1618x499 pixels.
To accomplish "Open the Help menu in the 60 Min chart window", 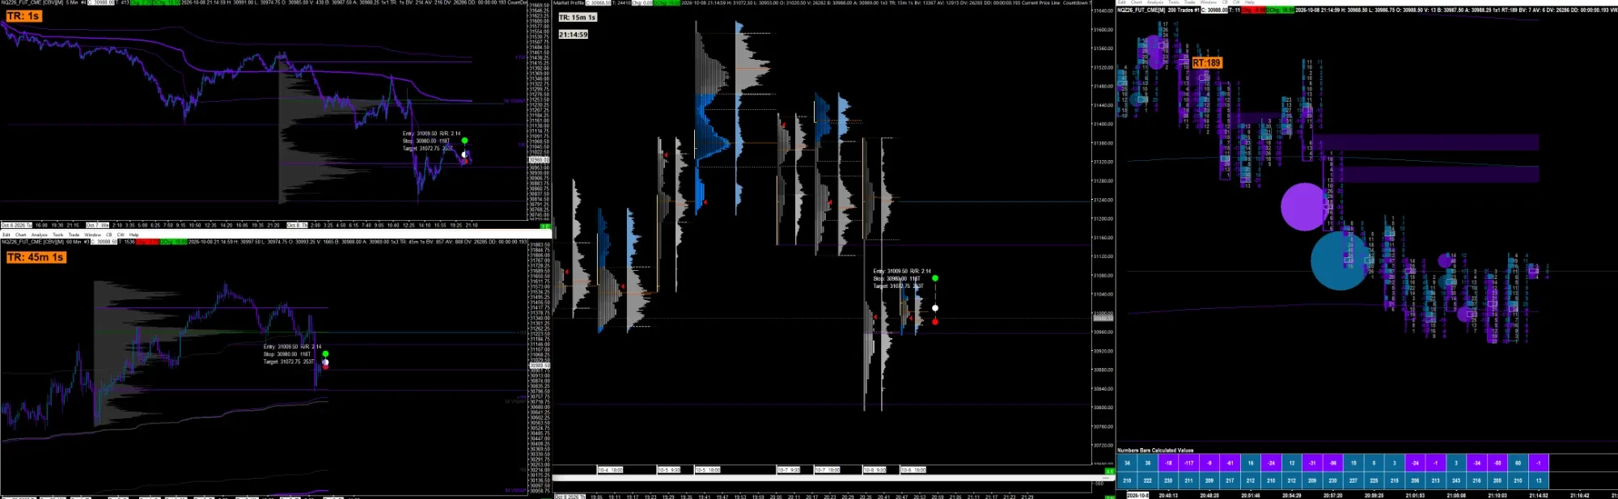I will click(x=133, y=235).
